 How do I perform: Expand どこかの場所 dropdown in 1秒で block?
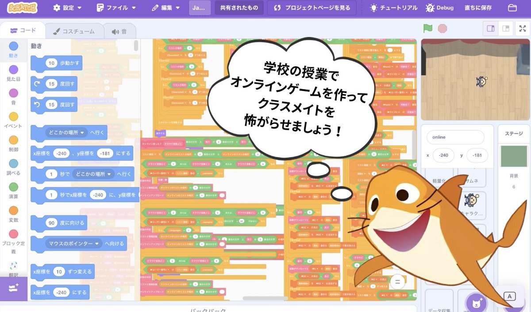tap(92, 174)
